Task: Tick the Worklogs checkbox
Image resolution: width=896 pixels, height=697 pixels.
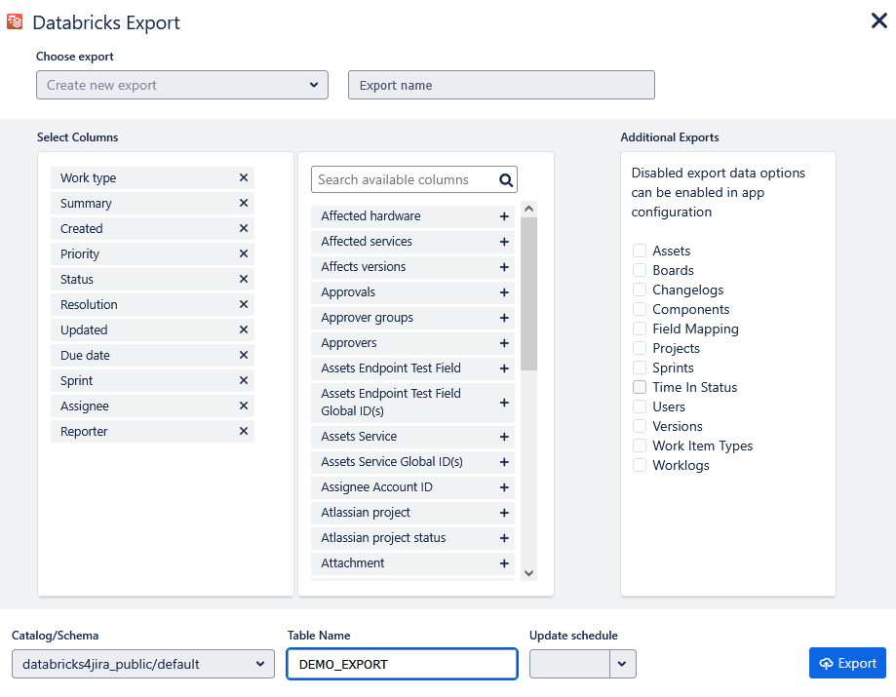Action: point(640,465)
